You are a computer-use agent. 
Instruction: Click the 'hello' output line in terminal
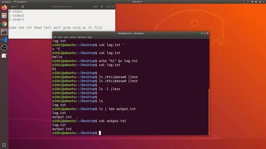57,57
